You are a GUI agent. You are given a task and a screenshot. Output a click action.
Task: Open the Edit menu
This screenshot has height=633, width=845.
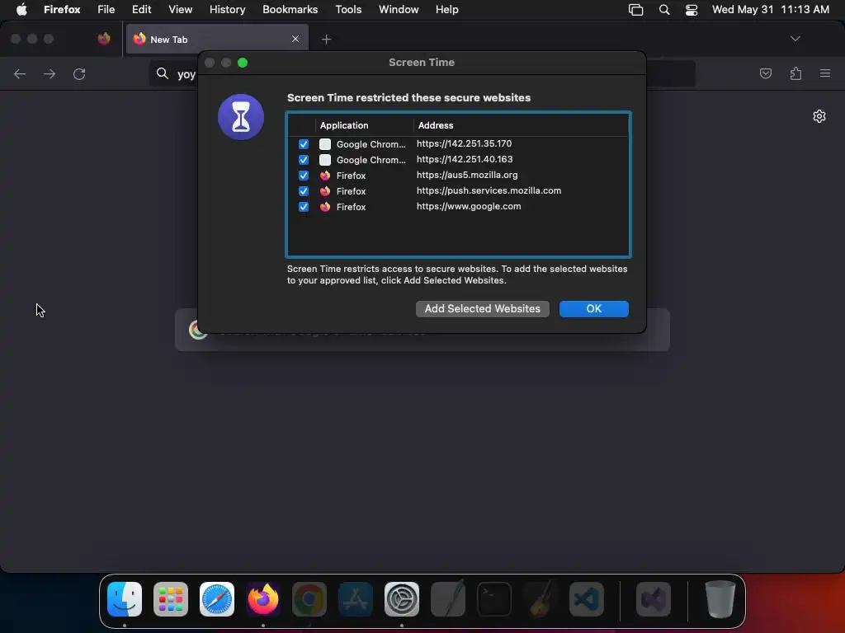coord(141,10)
